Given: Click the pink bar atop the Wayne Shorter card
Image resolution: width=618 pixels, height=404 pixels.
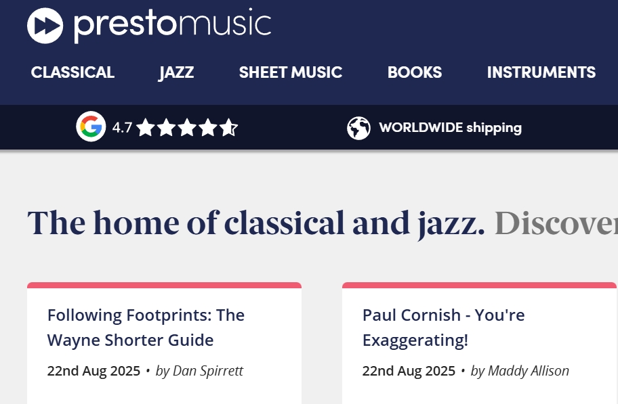Looking at the screenshot, I should [x=164, y=285].
